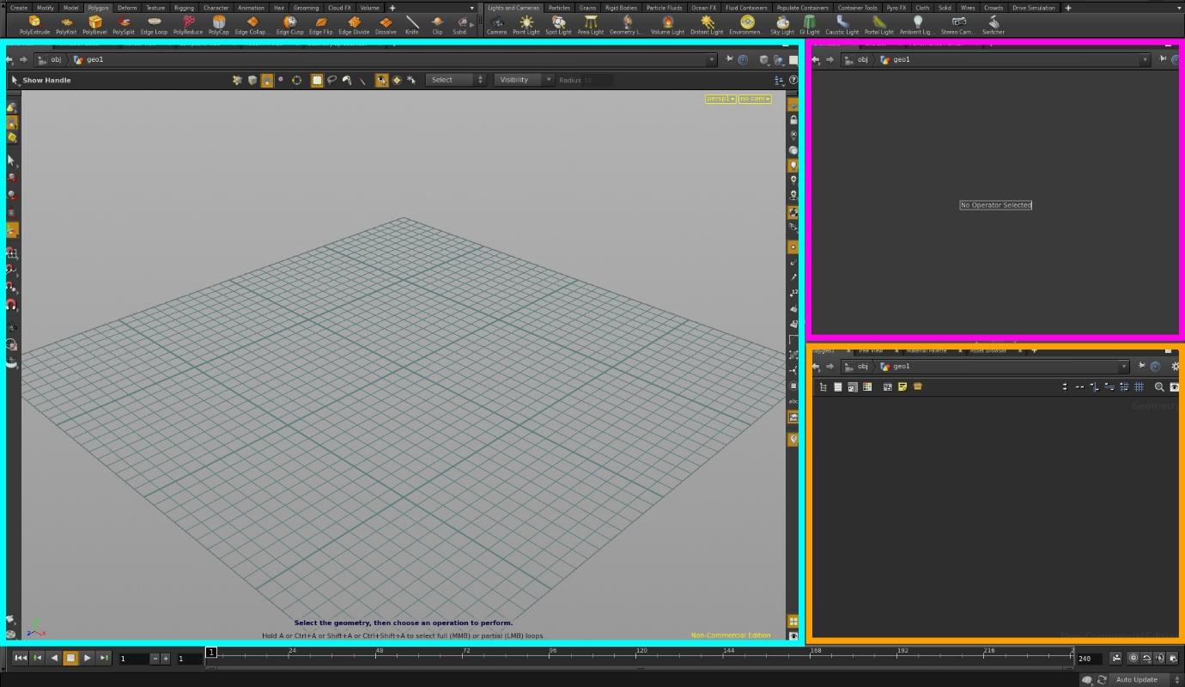Activate the Dissolve shelf tool
1185x687 pixels.
click(x=387, y=23)
